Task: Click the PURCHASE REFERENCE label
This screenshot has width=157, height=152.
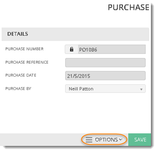Action: pyautogui.click(x=27, y=62)
